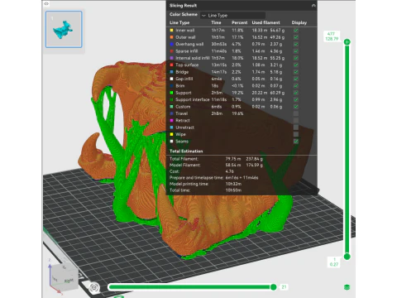Click the Total Estimation heading
Screen dimensions: 397x298
[186, 151]
